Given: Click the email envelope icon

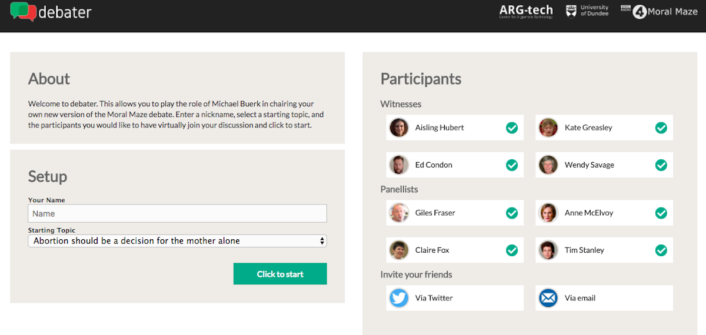Looking at the screenshot, I should (548, 298).
